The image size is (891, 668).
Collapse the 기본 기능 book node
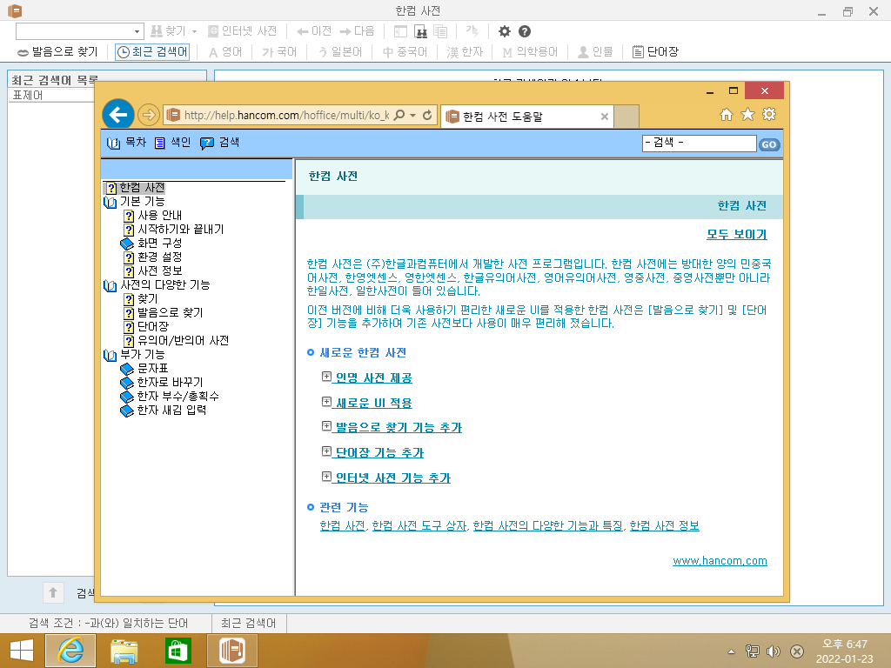111,202
